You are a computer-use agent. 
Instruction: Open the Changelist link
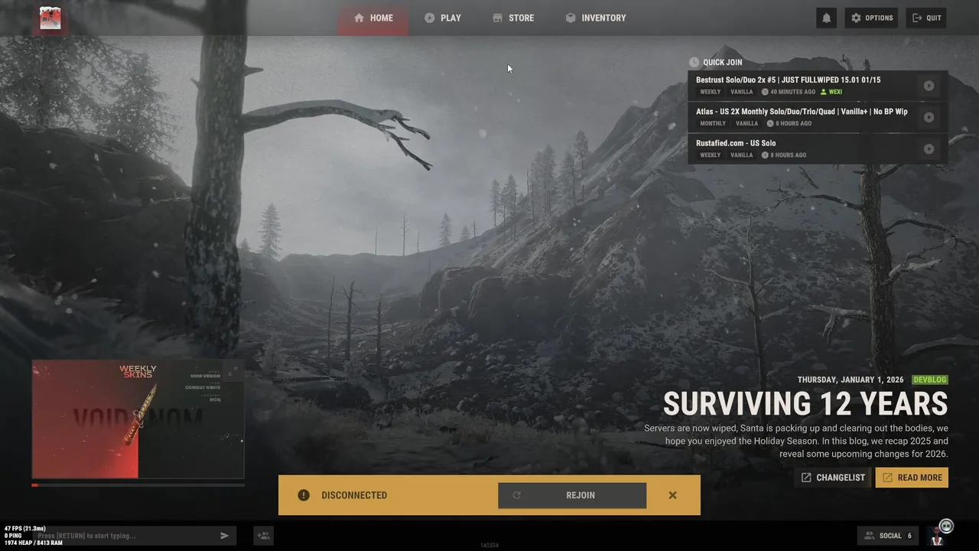click(x=833, y=478)
